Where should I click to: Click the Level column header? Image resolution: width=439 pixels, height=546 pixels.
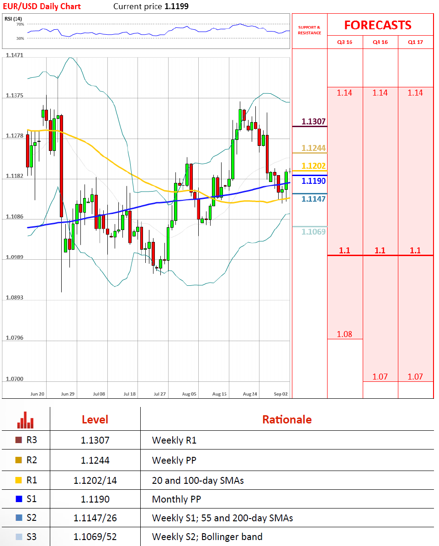coord(95,420)
